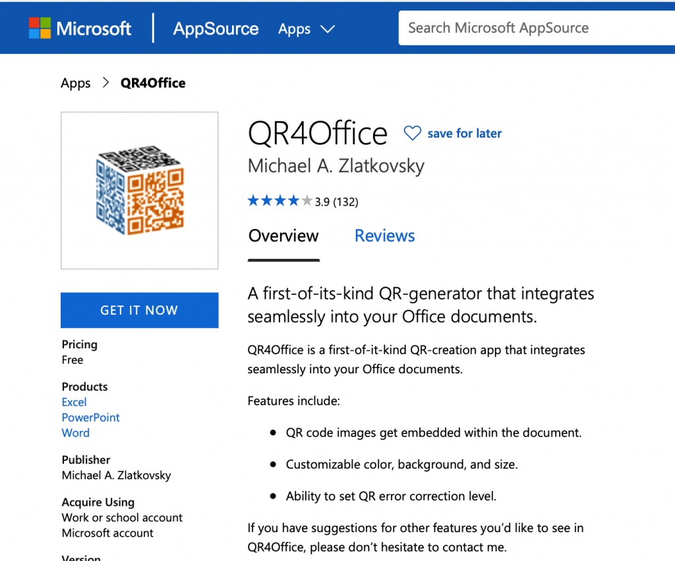Go to Apps in the breadcrumb
This screenshot has width=675, height=561.
75,83
